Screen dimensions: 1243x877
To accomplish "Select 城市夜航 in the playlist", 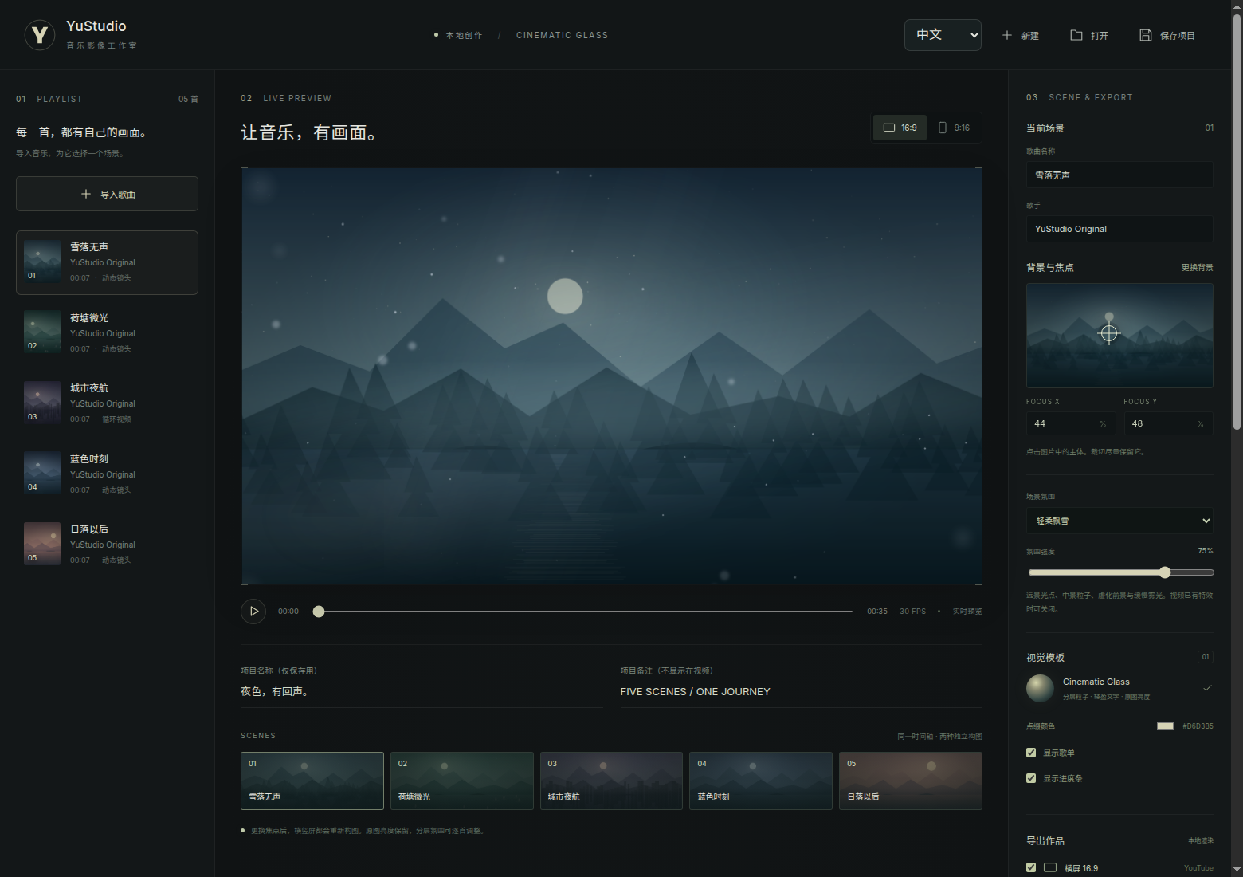I will click(107, 403).
